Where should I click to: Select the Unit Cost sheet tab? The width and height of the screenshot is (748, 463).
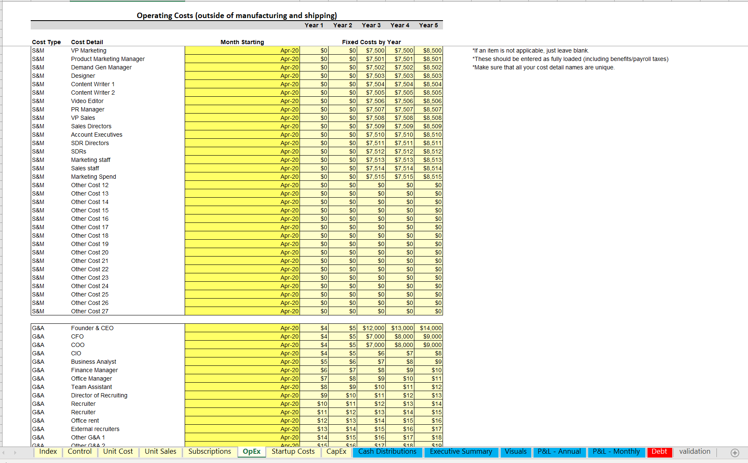[118, 452]
